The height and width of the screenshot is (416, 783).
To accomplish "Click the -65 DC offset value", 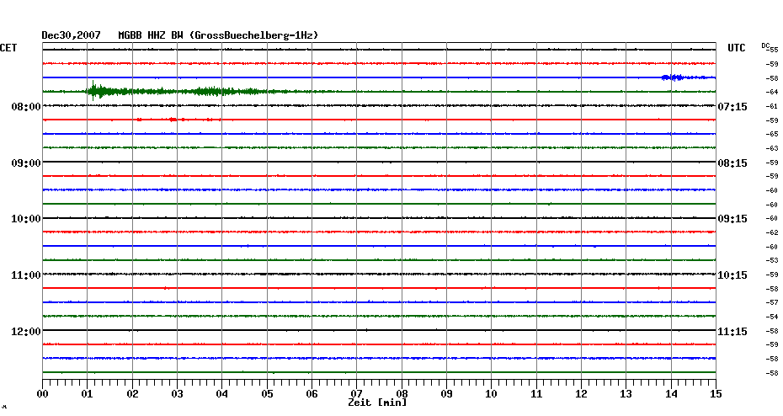I will pyautogui.click(x=772, y=135).
